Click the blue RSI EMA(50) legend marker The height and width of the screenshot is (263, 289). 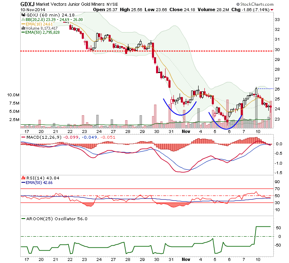[23, 183]
